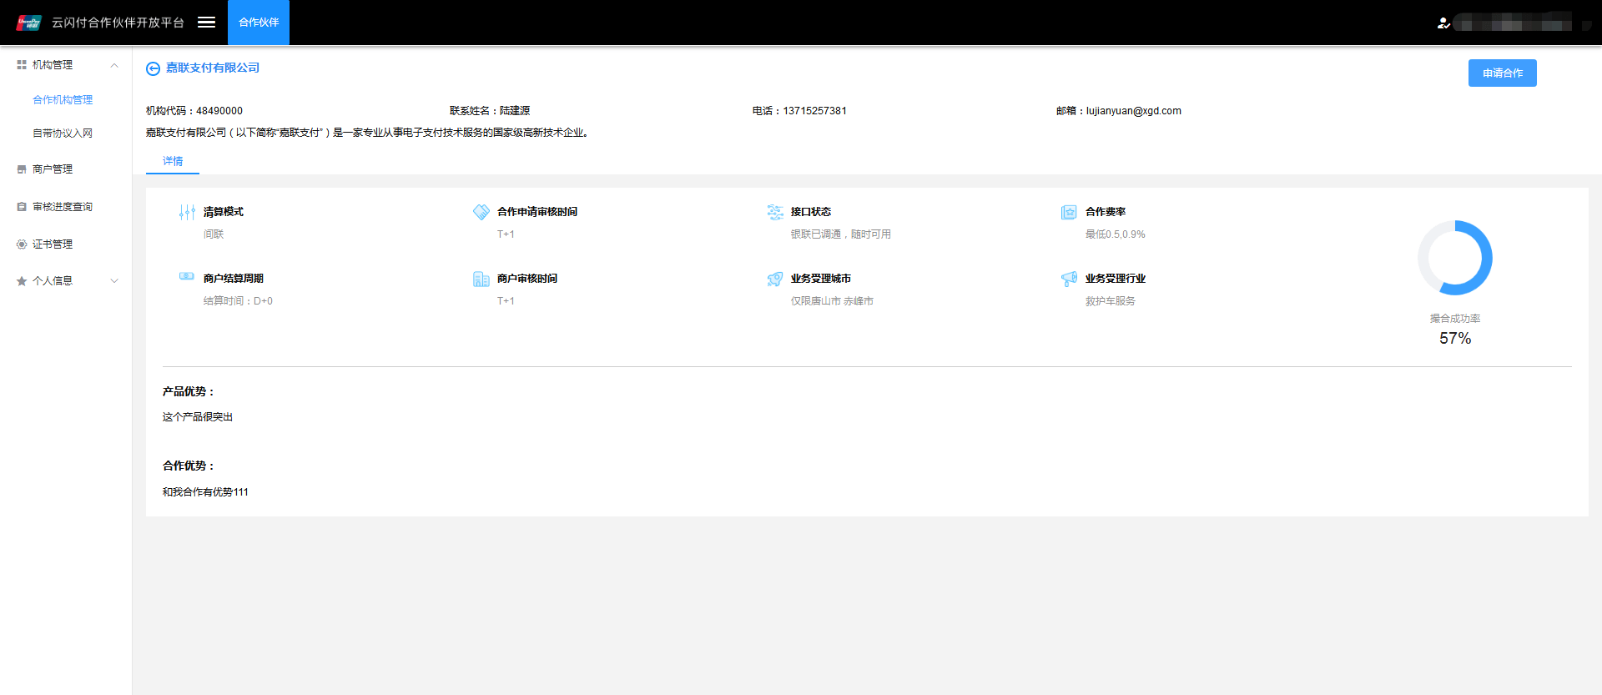
Task: Click T+1 under 商户审核时间
Action: pyautogui.click(x=506, y=301)
